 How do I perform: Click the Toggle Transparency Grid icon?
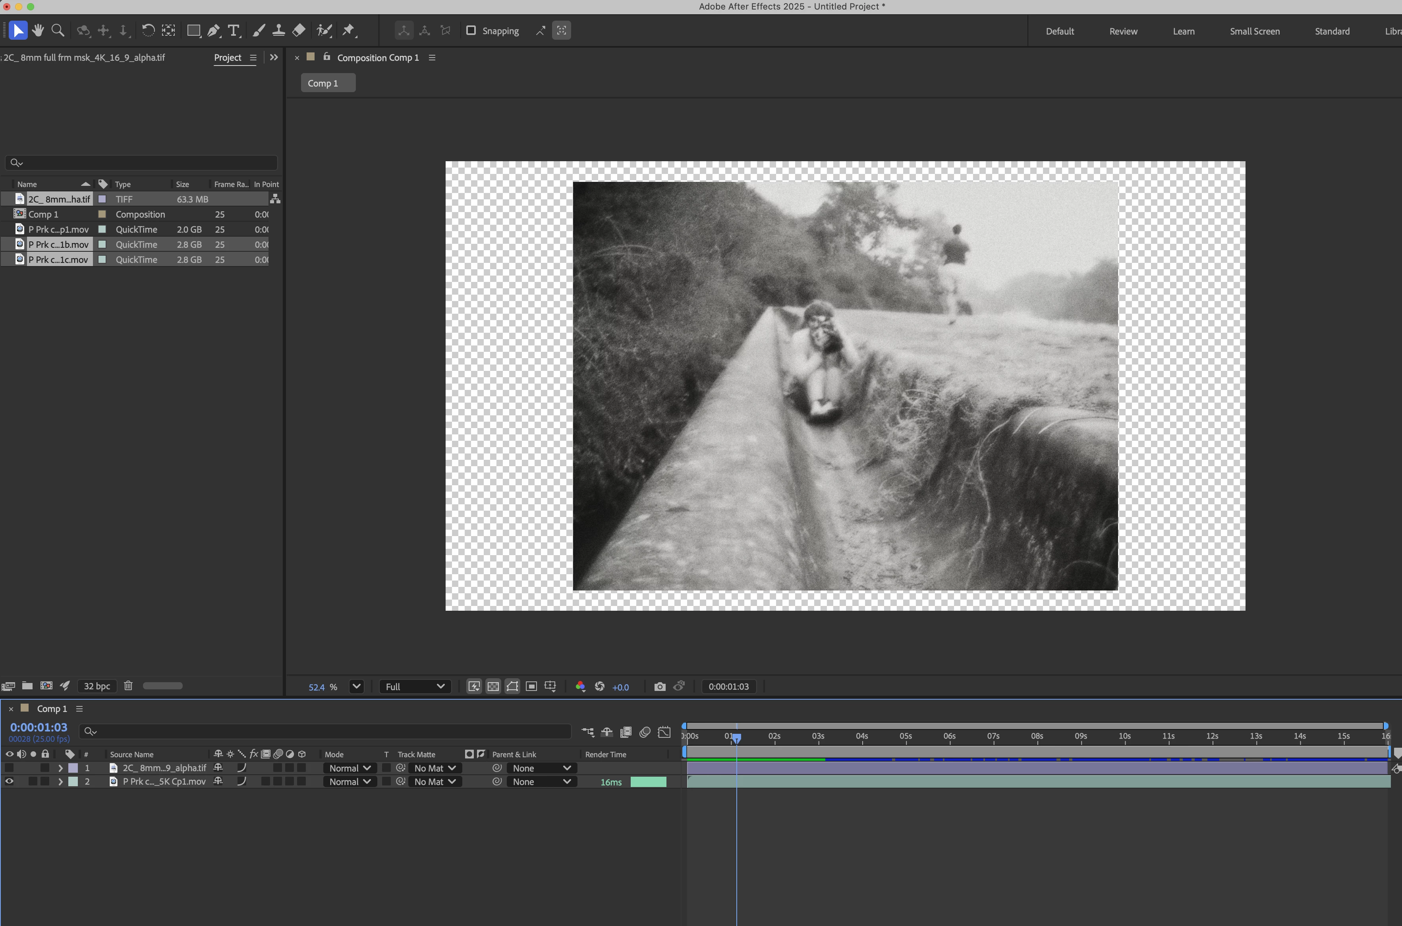tap(493, 686)
